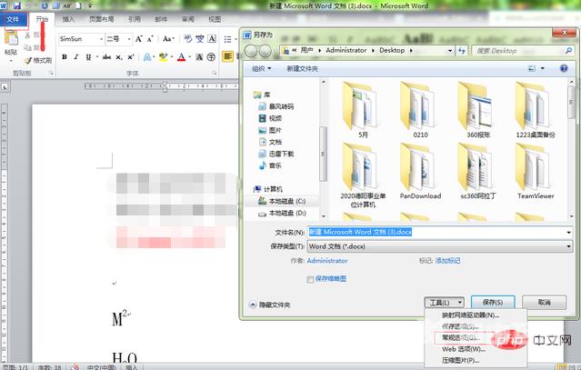This screenshot has height=370, width=581.
Task: Apply the strikethrough text icon
Action: 106,57
